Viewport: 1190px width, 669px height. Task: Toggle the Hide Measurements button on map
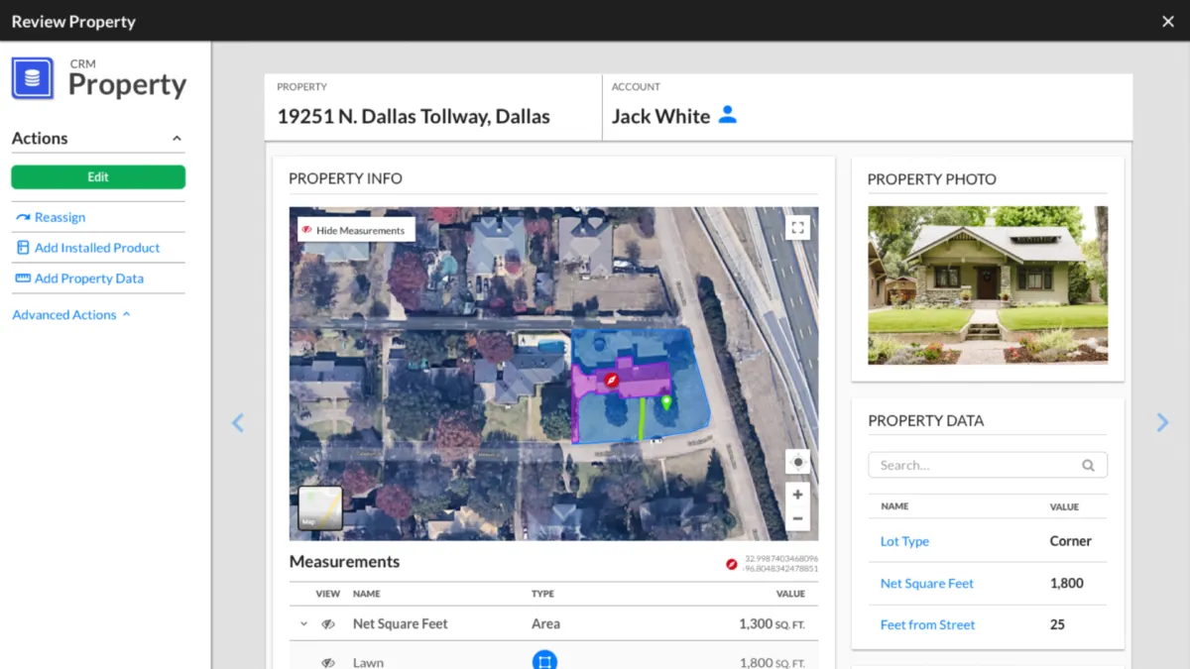coord(356,230)
